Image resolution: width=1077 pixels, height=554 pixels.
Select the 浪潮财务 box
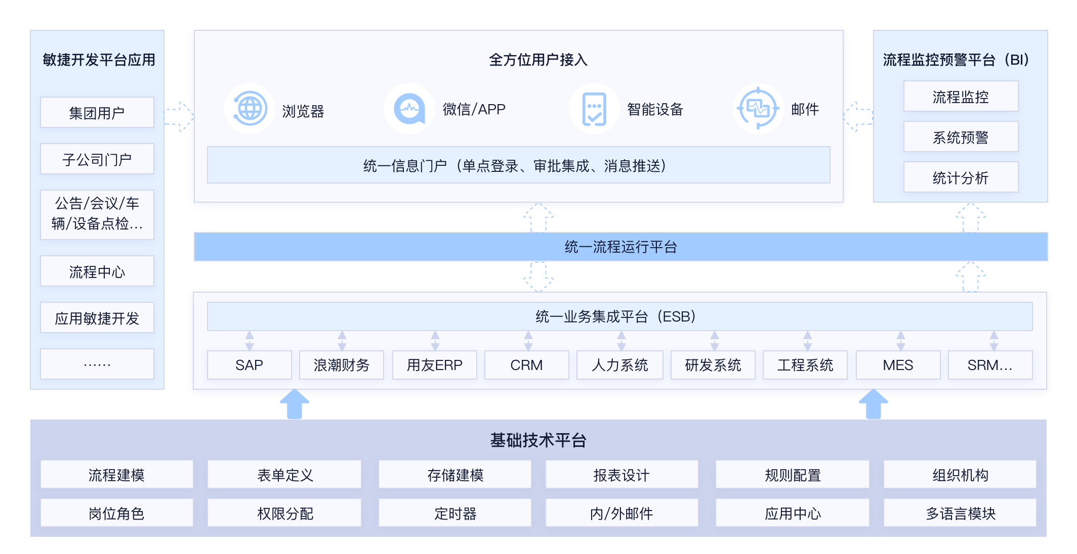342,365
